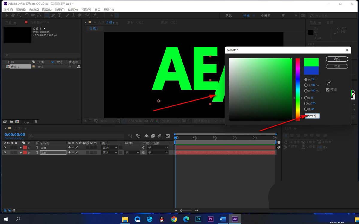
Task: Click the vertical hue spectrum slider
Action: (x=298, y=89)
